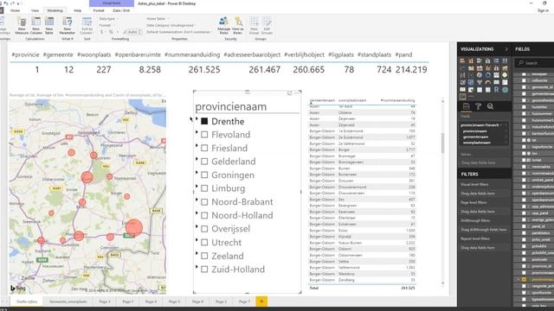Expand the Noord-Holland slicer item
The width and height of the screenshot is (554, 311).
(x=196, y=213)
